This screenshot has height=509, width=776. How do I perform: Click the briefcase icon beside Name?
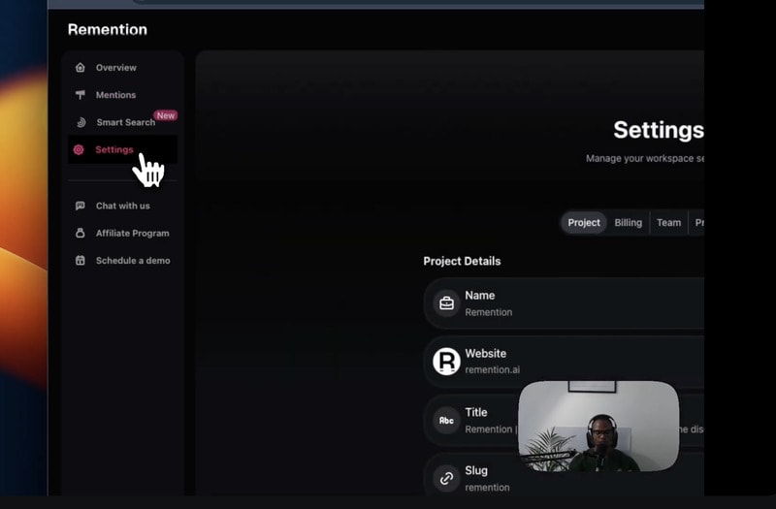(x=446, y=303)
